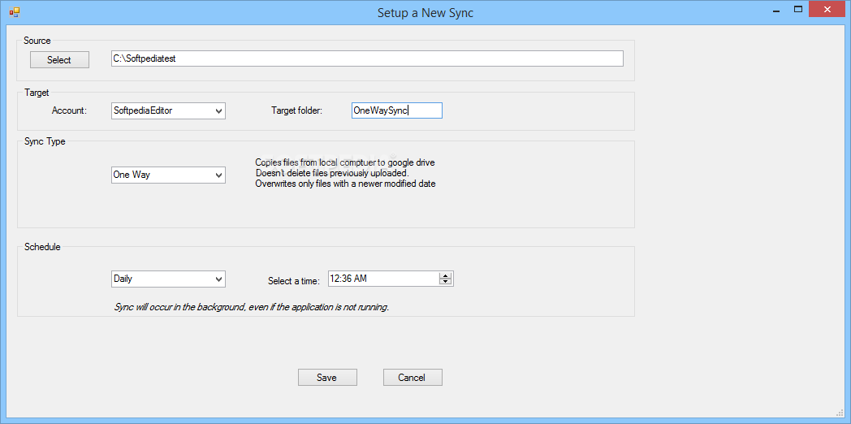The height and width of the screenshot is (424, 851).
Task: Click the window title 'Setup a New Sync'
Action: (425, 12)
